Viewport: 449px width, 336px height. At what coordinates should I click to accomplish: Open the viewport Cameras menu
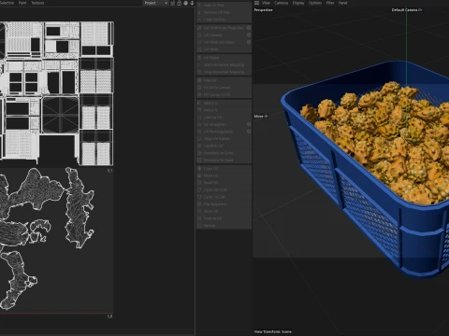coord(282,3)
